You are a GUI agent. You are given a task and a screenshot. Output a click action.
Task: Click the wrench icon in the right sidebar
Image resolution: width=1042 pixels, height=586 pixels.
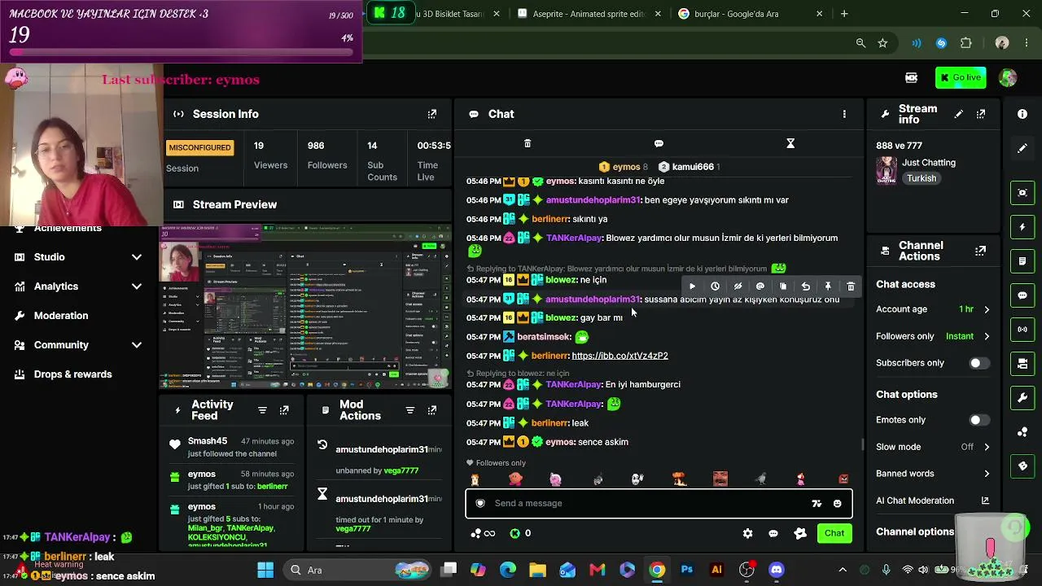1022,398
